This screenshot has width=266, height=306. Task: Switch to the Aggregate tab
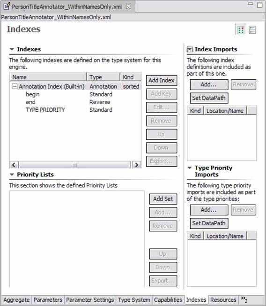pyautogui.click(x=16, y=300)
